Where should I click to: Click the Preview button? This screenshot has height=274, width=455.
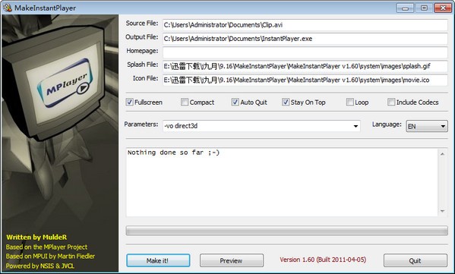231,260
